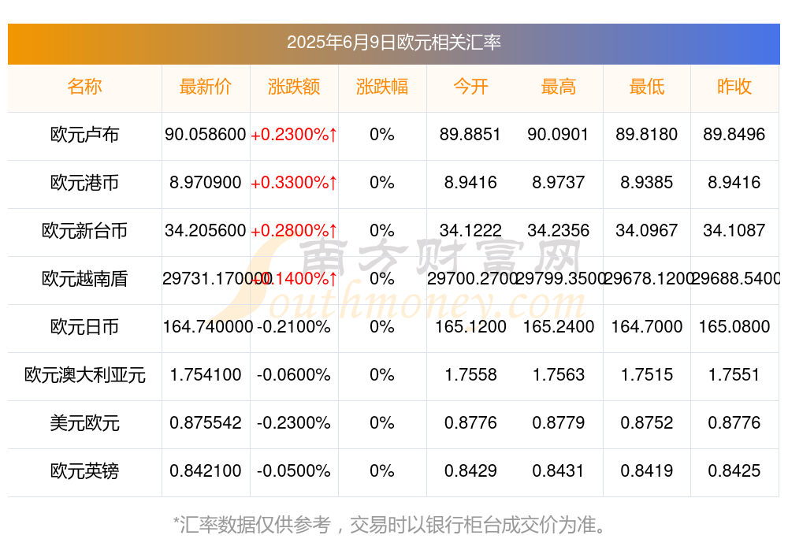Click the red +0.2800%↑ change value

[x=294, y=230]
